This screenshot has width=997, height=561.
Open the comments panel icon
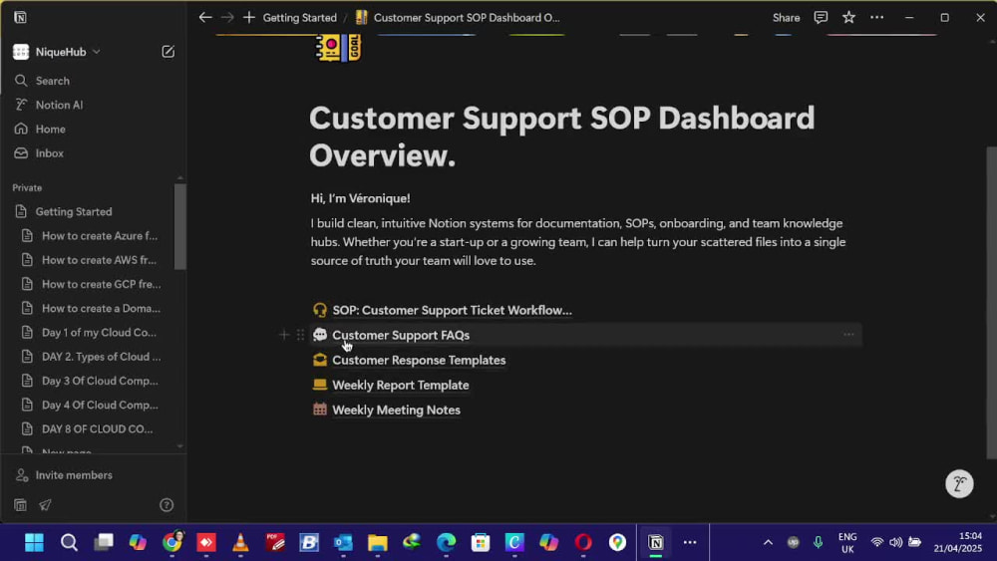[x=821, y=18]
